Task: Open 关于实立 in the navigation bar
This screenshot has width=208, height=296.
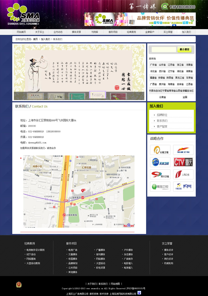Action: 40,32
